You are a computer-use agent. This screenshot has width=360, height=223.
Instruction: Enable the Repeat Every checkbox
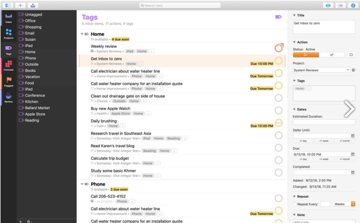pos(295,204)
